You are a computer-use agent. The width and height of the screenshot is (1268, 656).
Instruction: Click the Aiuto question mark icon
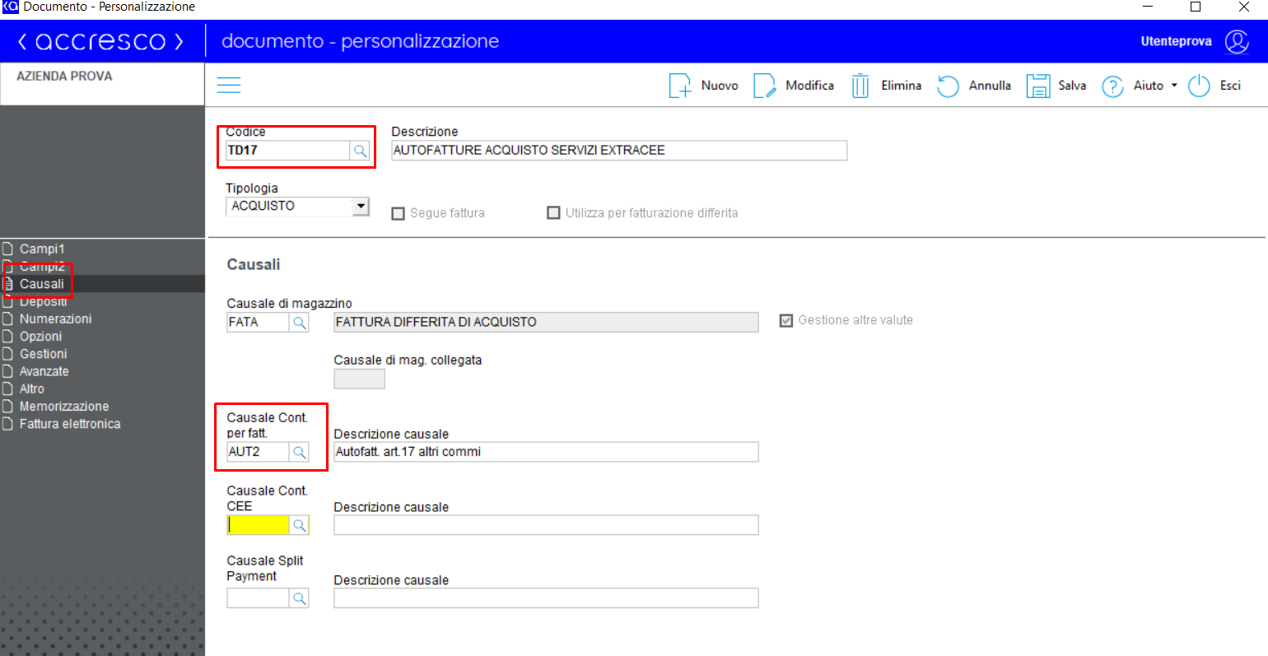coord(1112,86)
